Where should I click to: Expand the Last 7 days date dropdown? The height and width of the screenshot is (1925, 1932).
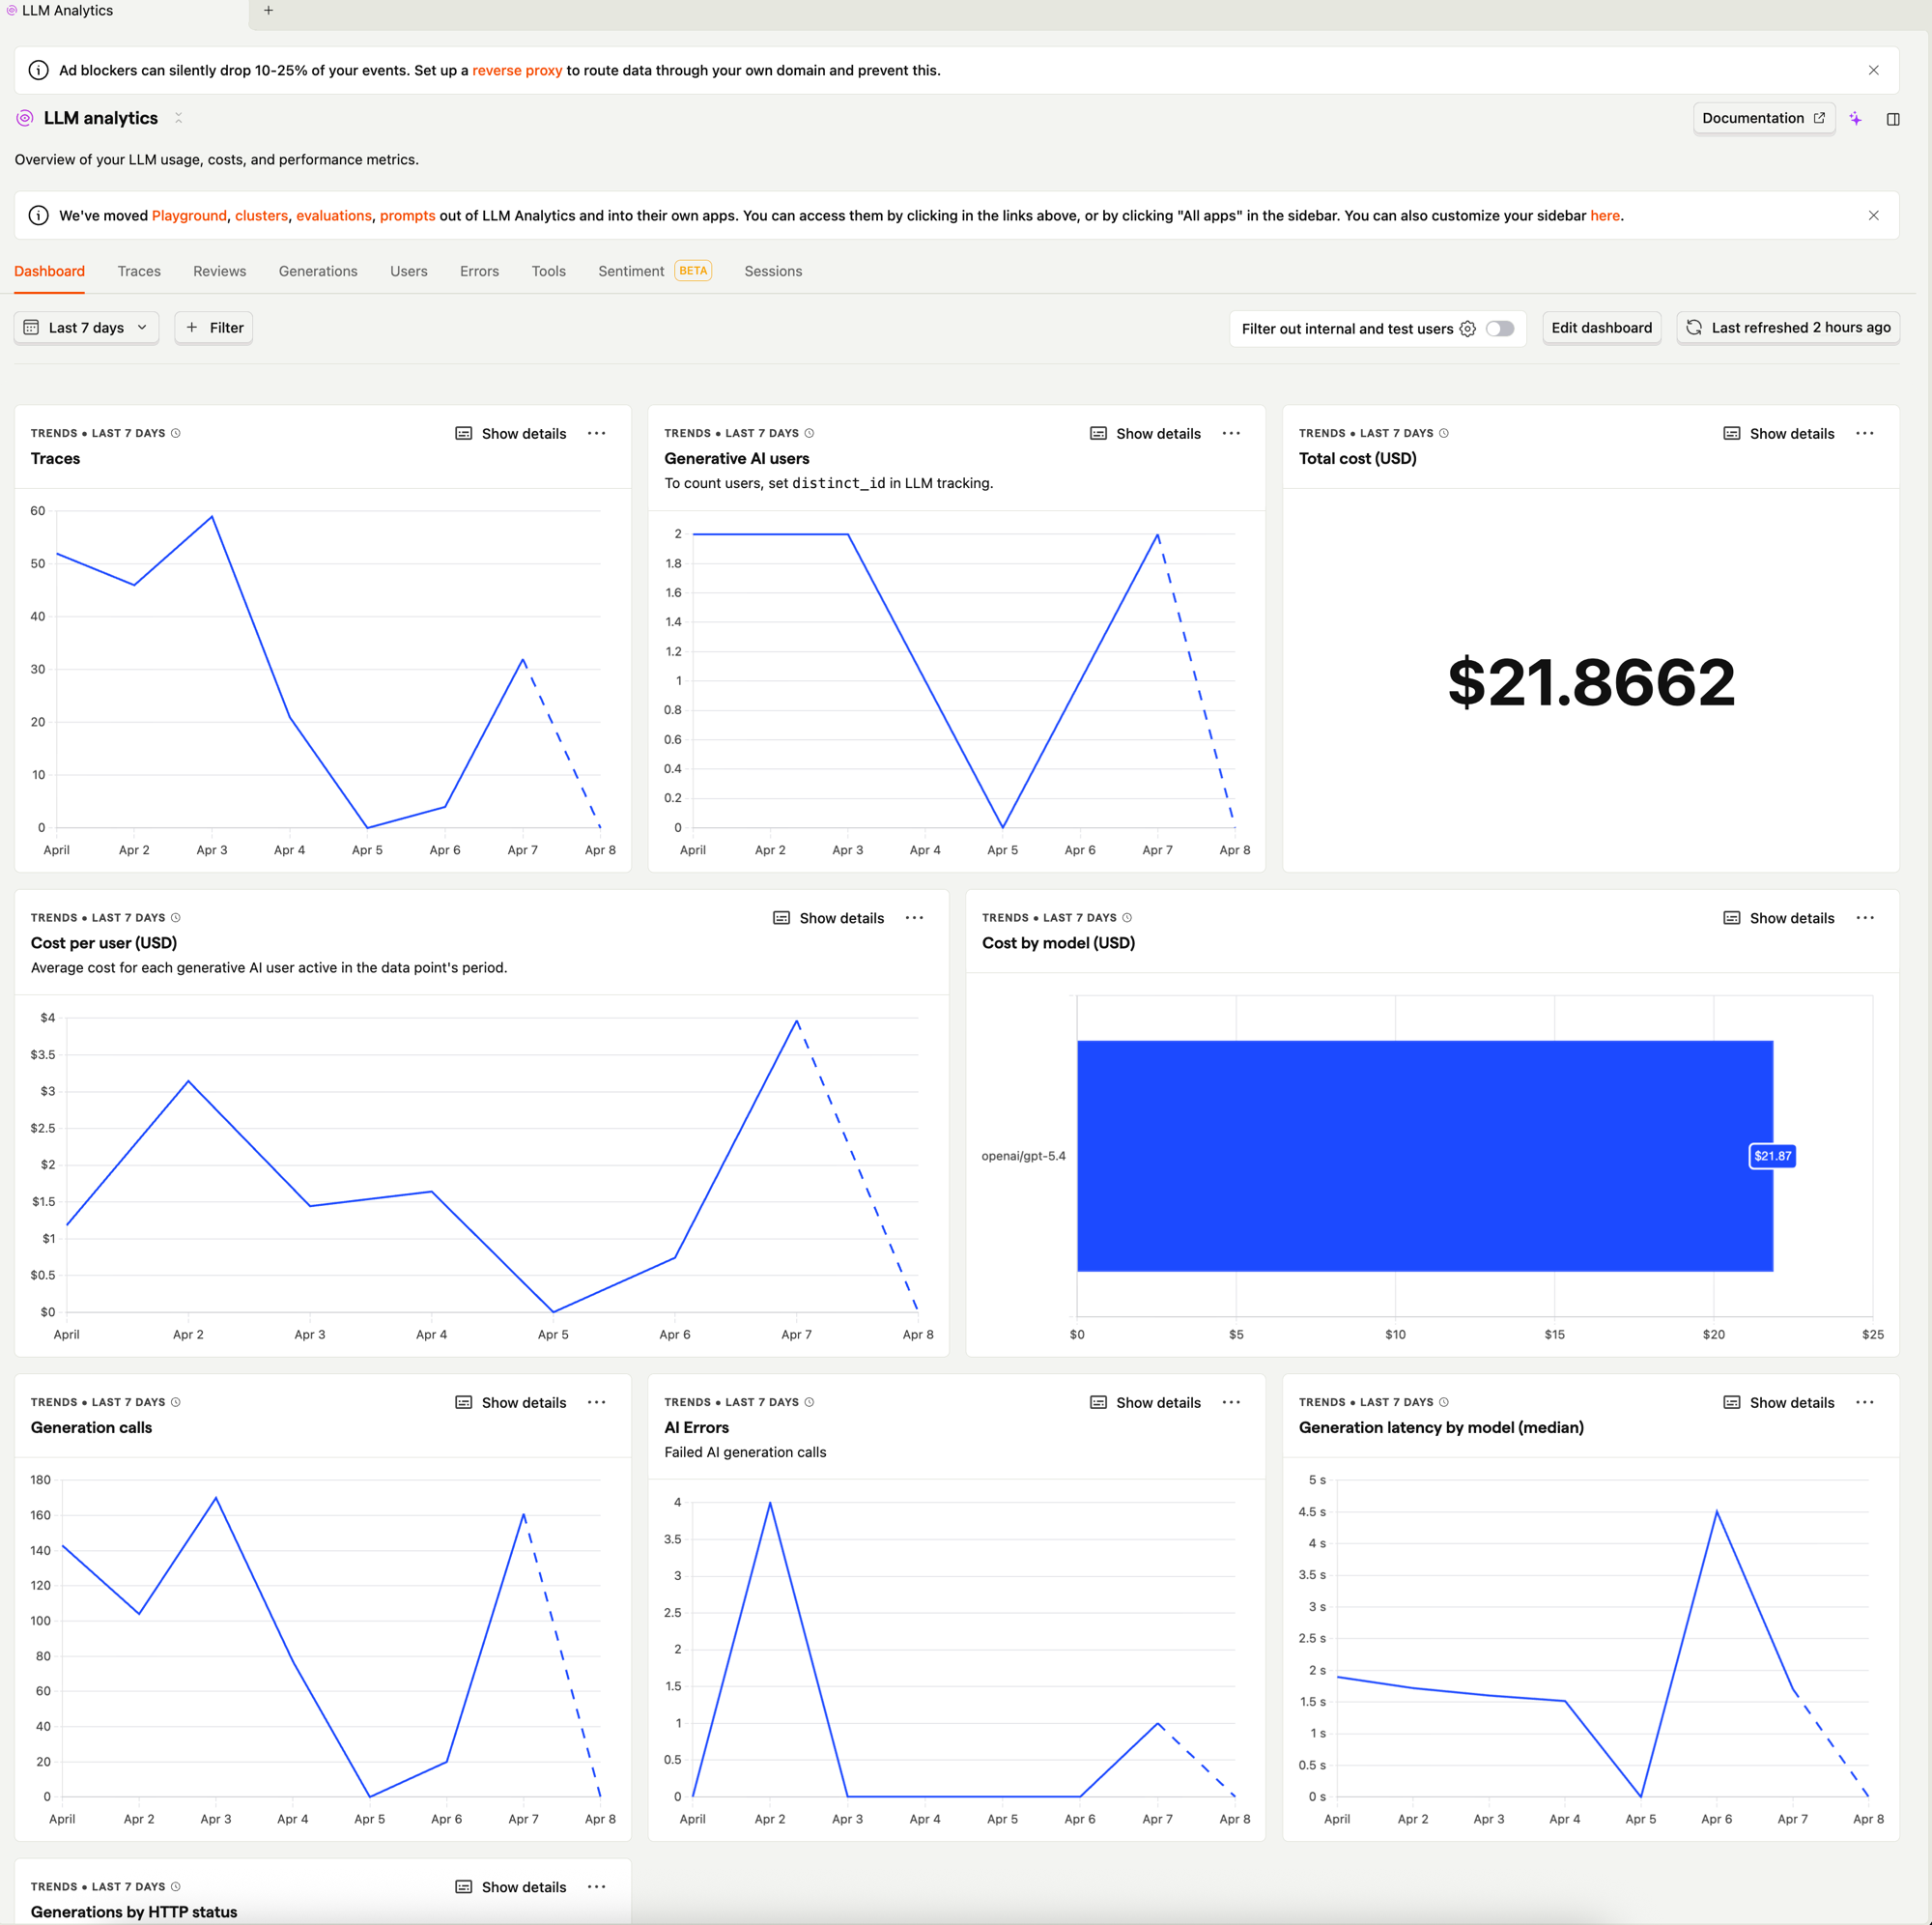click(x=86, y=328)
